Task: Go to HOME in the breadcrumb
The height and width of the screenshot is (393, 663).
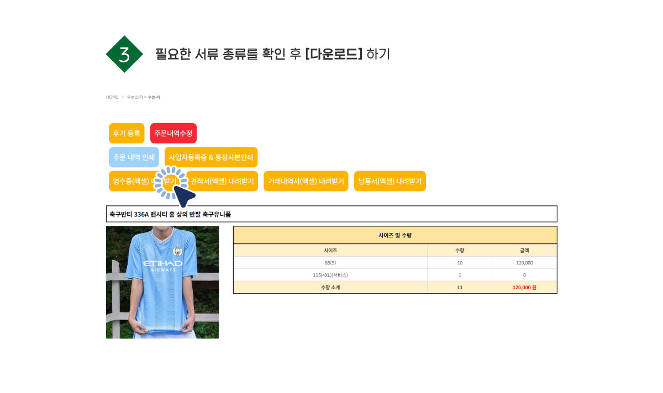Action: coord(112,97)
